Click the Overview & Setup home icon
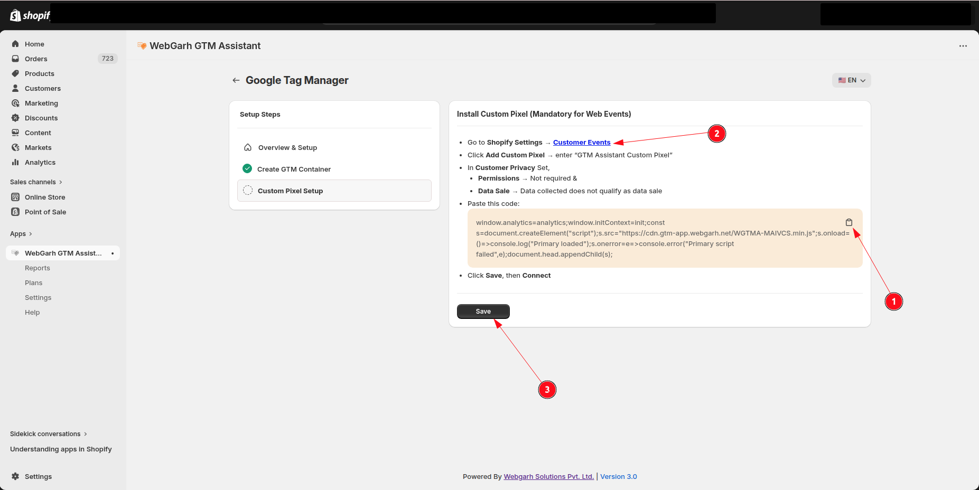Screen dimensions: 979x490 click(x=247, y=147)
